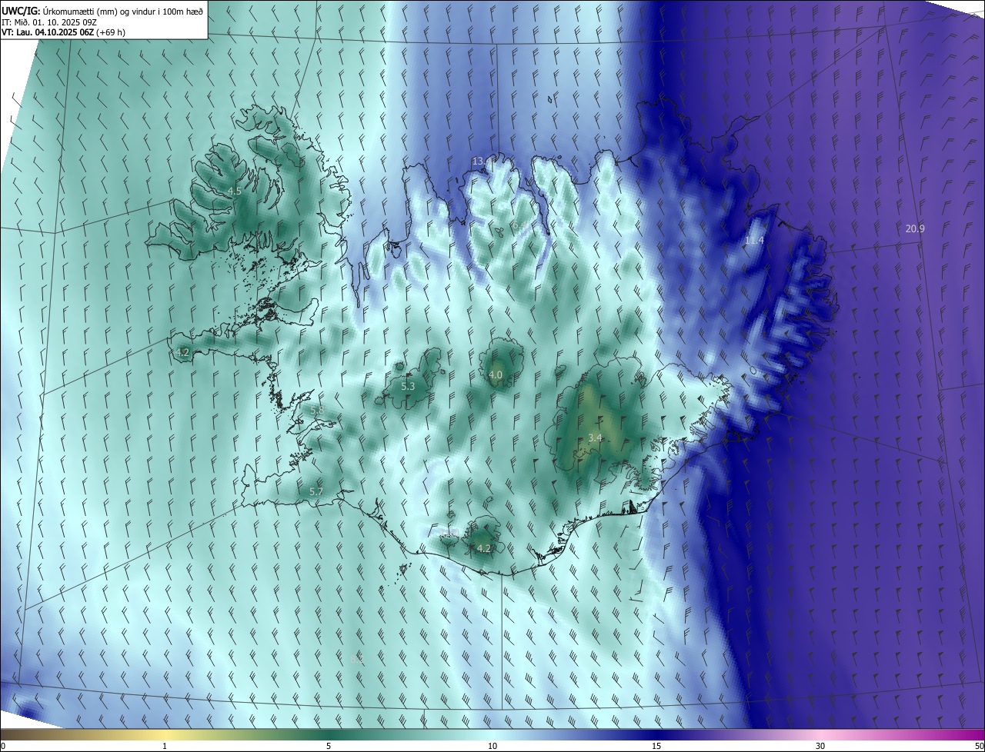Click the 5 tick label on the color scale
985x752 pixels.
(329, 746)
